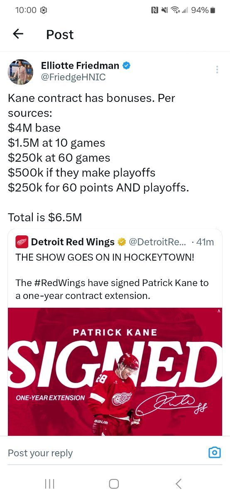The width and height of the screenshot is (230, 499).
Task: Tap the gold verified badge on Red Wings
Action: [122, 242]
